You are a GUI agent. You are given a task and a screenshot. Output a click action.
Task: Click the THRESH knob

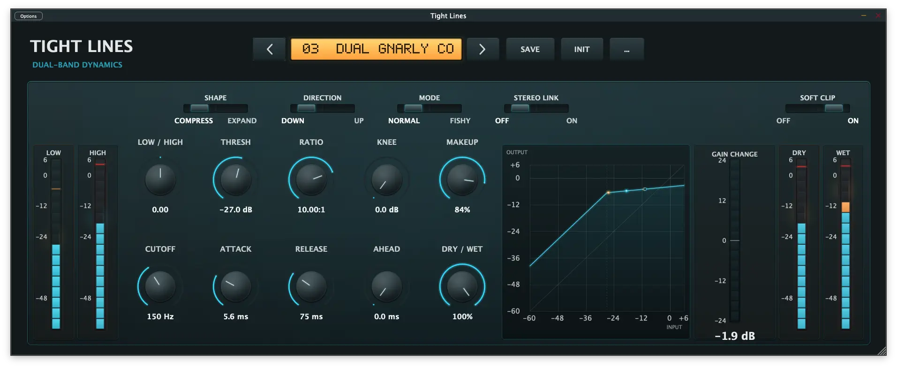tap(236, 180)
